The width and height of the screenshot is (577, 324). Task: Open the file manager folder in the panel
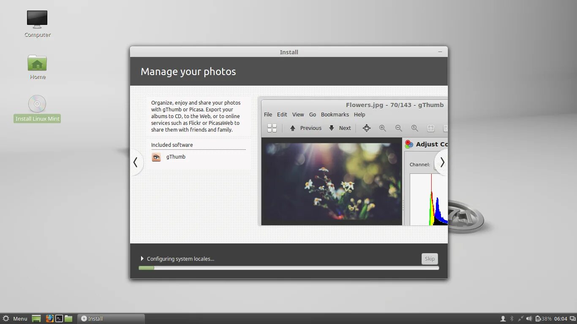[68, 319]
